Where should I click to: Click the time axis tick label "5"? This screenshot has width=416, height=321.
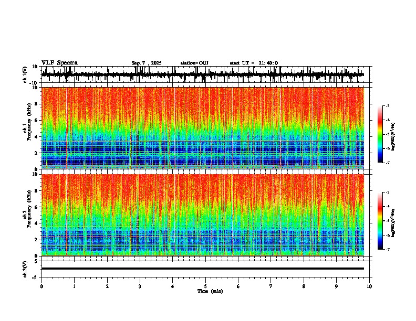205,286
